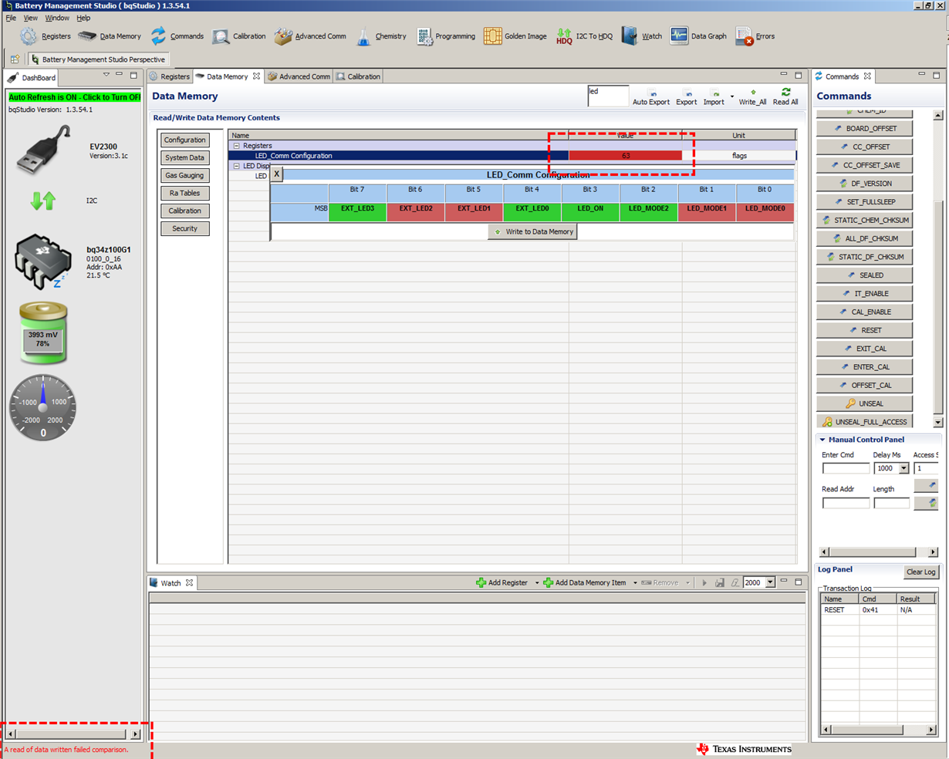Screen dimensions: 949x759
Task: Switch to the Registers editor tab
Action: coord(170,76)
